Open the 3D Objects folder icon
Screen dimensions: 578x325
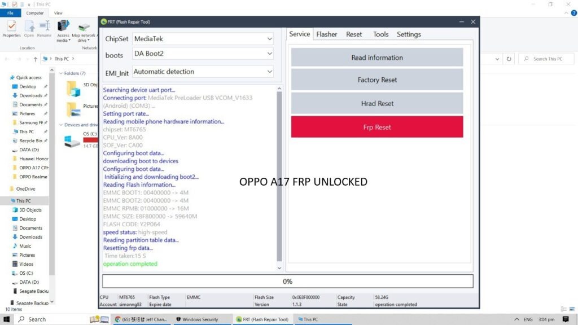(73, 89)
